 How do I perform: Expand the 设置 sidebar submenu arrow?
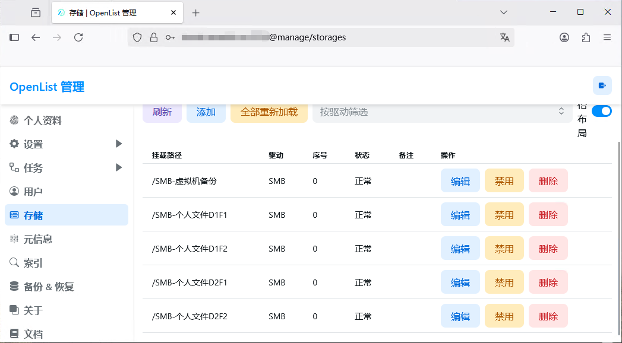[119, 144]
